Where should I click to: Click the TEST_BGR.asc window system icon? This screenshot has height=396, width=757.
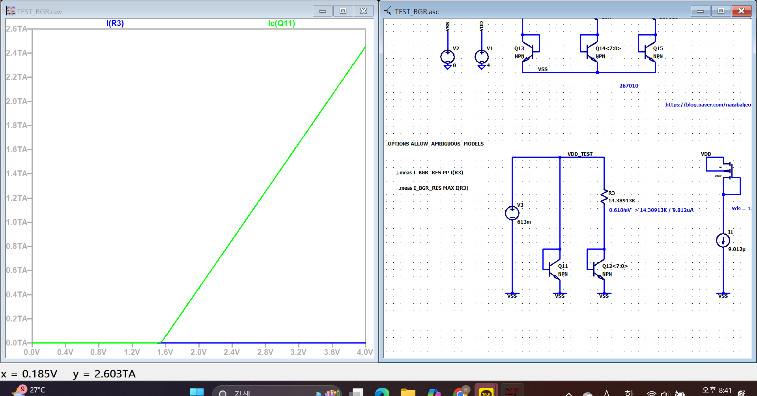coord(388,11)
